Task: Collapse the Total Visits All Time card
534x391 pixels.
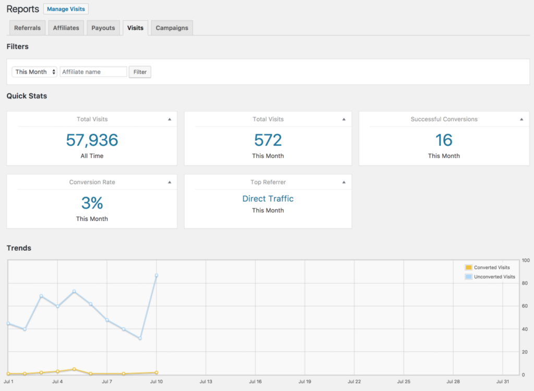Action: (x=169, y=119)
